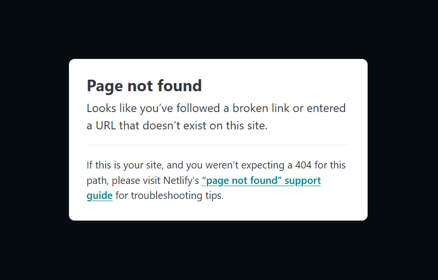Click the word "Netlify's" in the paragraph
Screen dimensions: 438x280
click(181, 181)
